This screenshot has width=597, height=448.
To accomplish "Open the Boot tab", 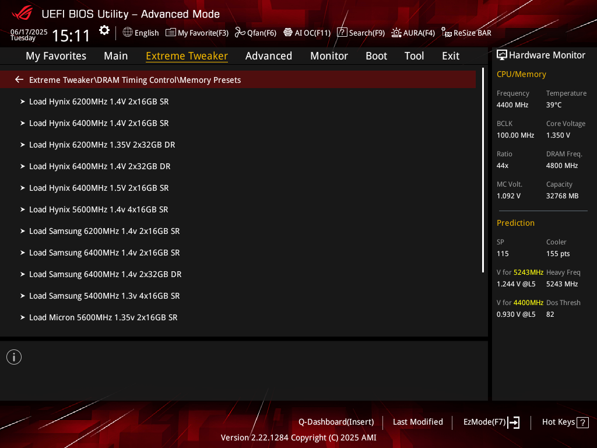I will tap(376, 56).
